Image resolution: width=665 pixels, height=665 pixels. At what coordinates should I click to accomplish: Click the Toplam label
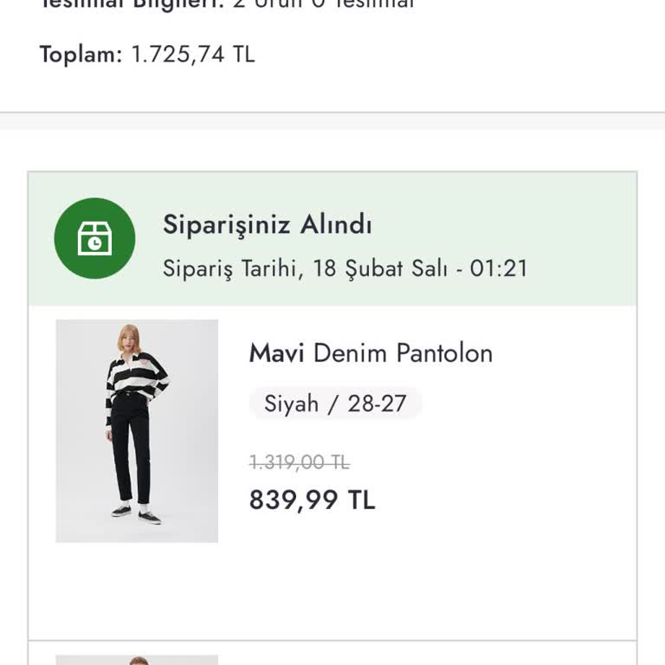[x=81, y=55]
